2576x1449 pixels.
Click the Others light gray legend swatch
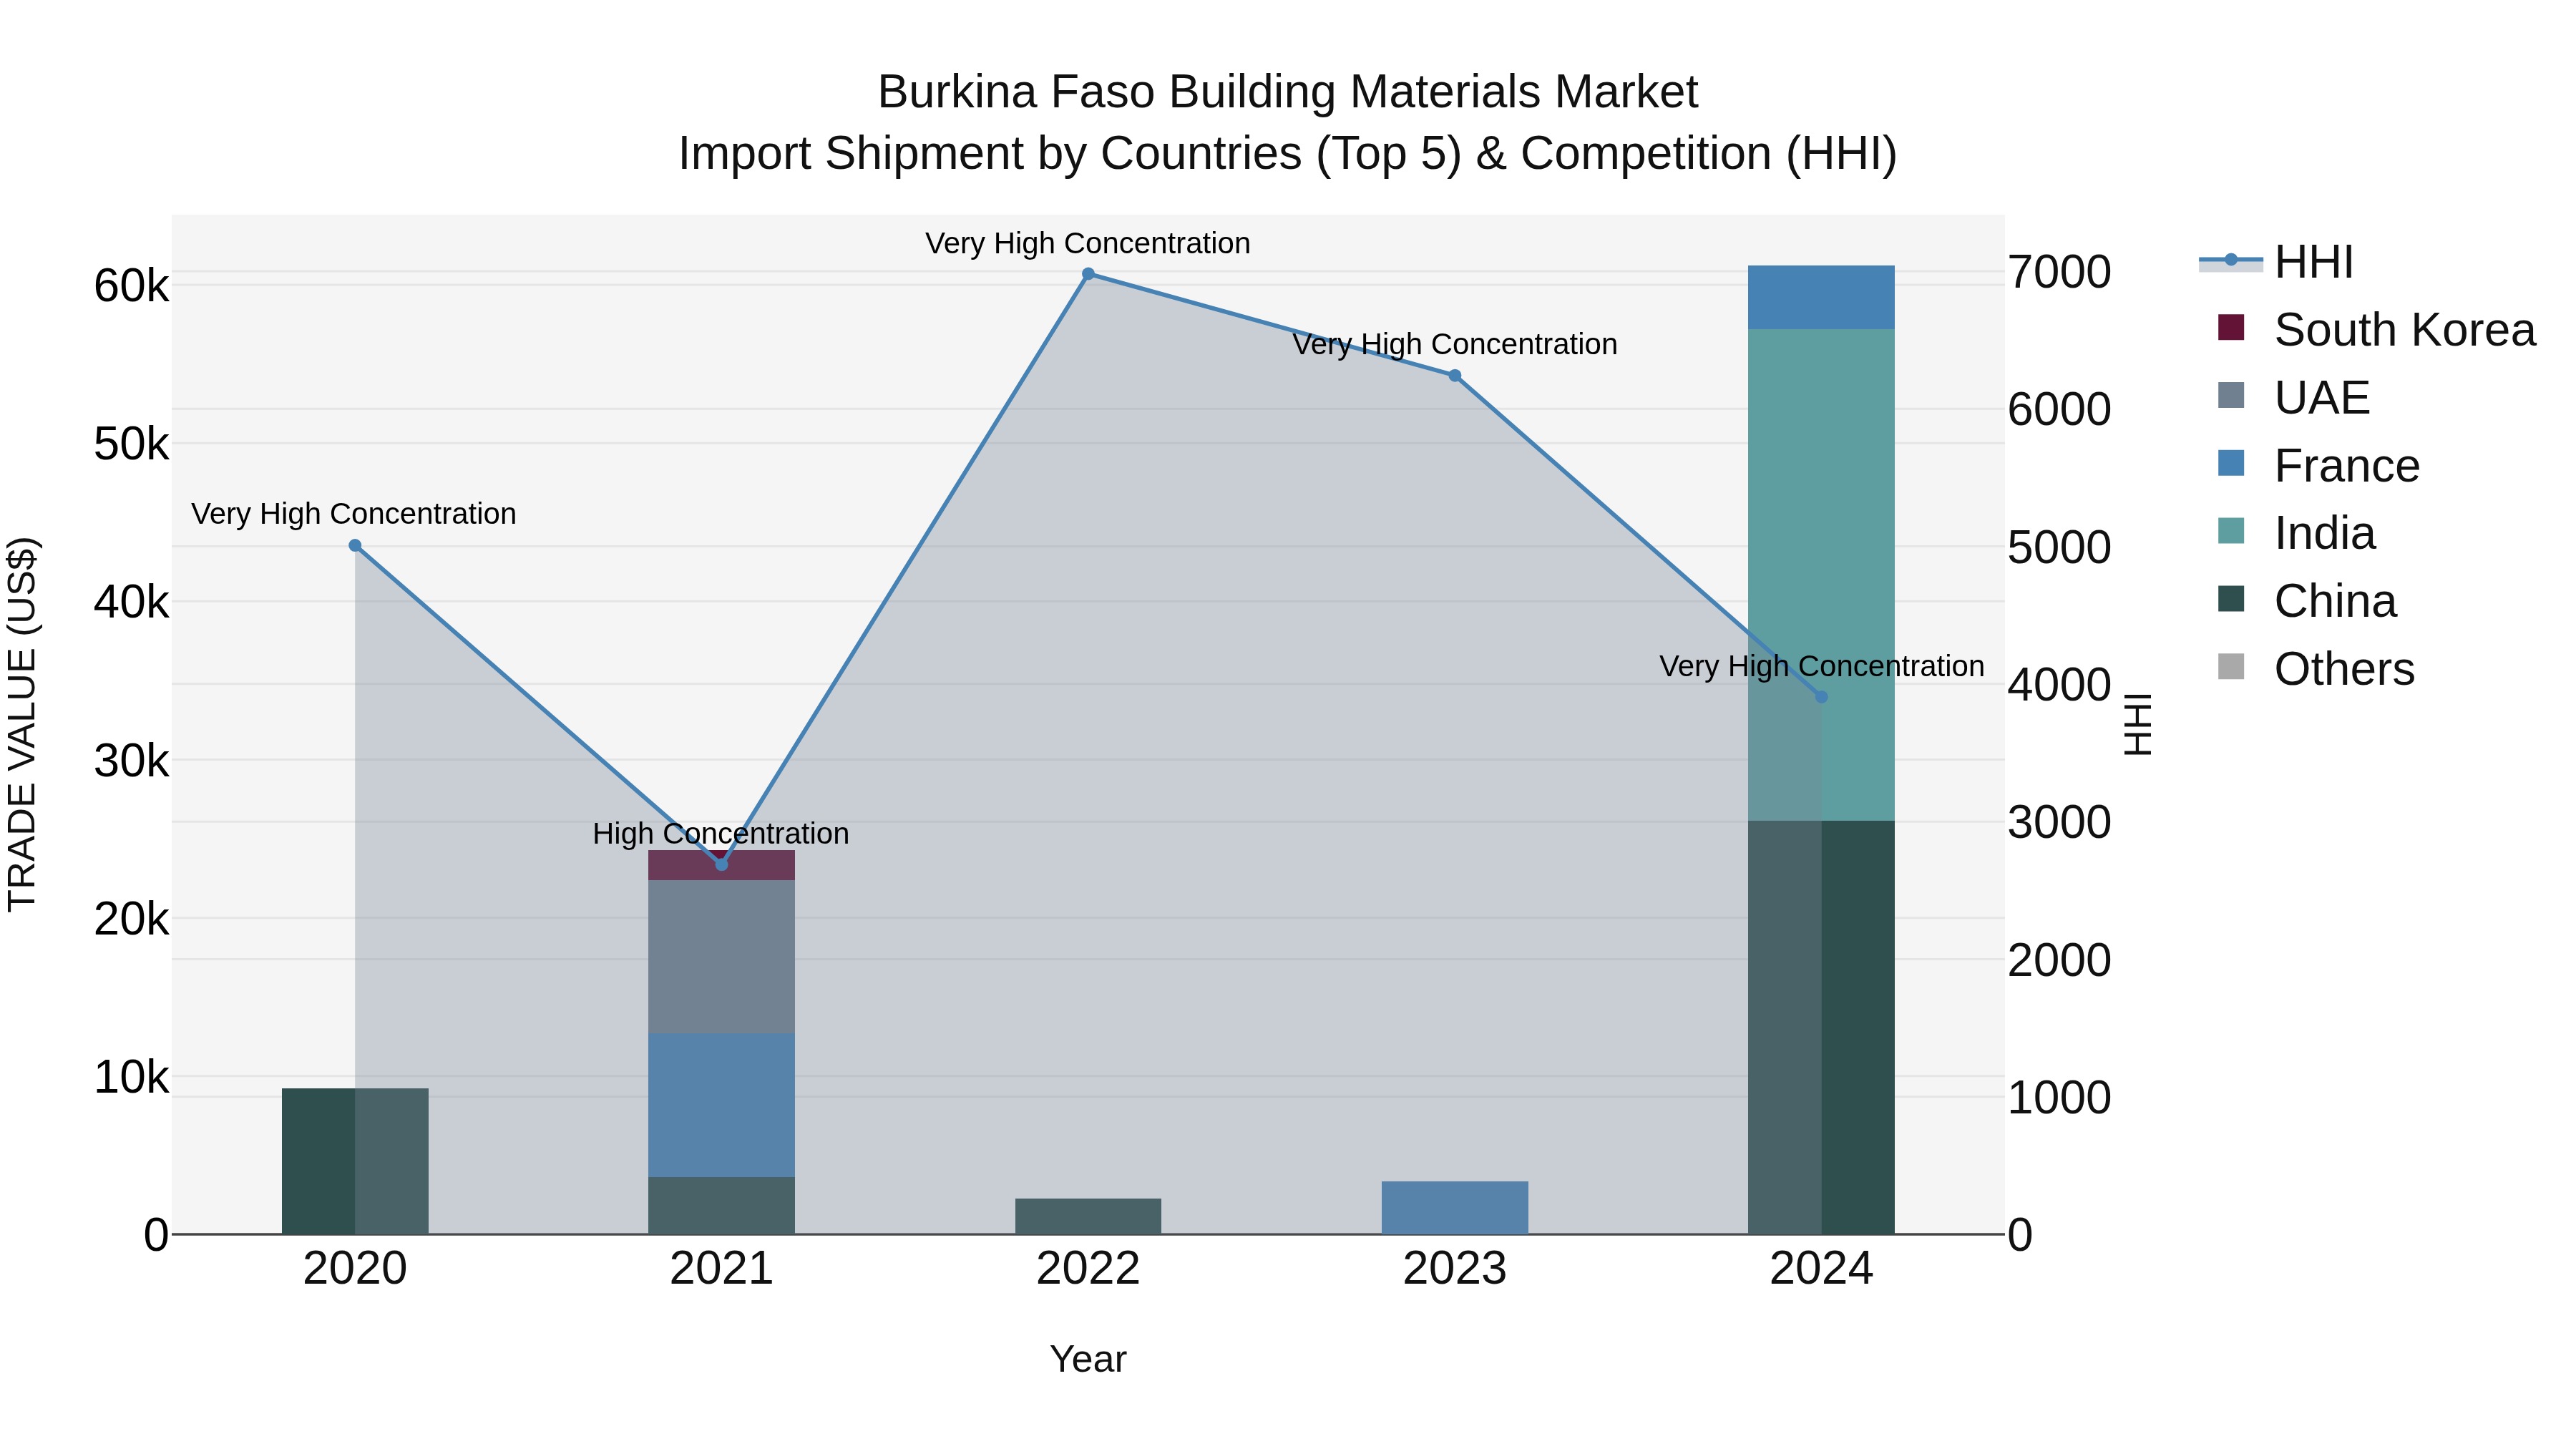pos(2231,666)
